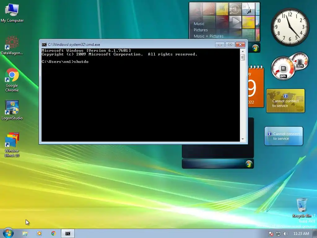Open LogonStudio desktop shortcut
Viewport: 317px width, 238px height.
click(12, 110)
